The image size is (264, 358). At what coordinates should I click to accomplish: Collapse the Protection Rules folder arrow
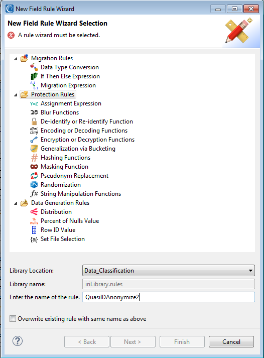[x=16, y=95]
